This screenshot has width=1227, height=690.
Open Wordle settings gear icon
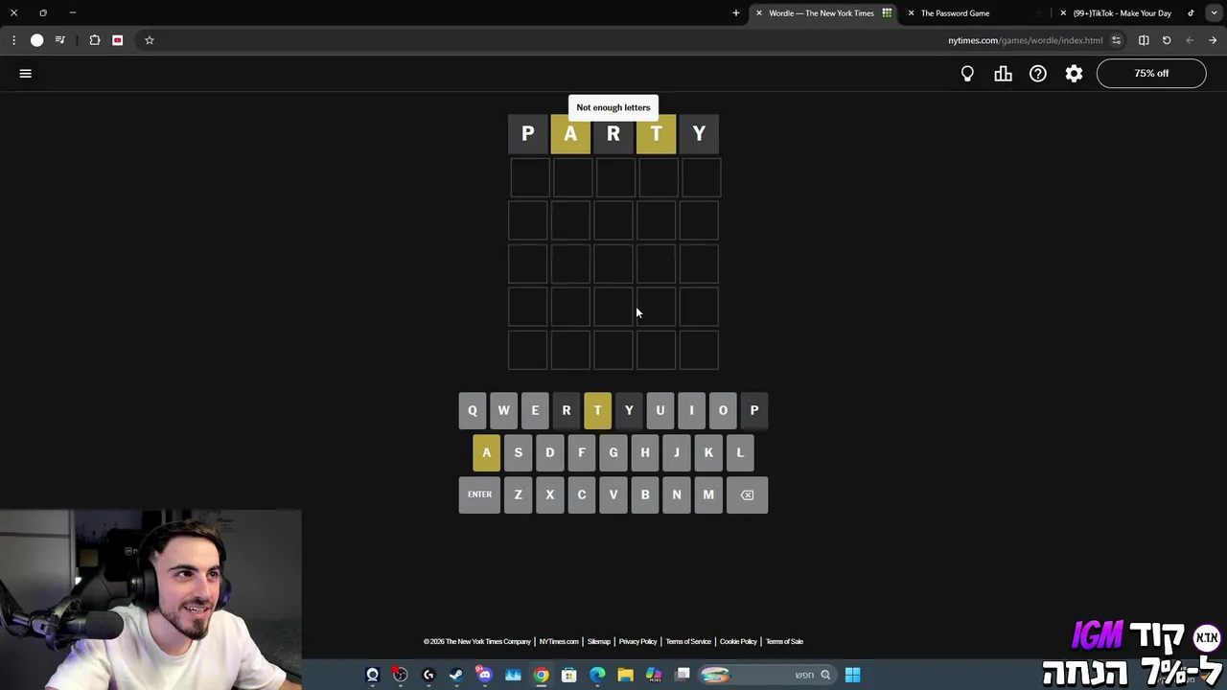pos(1074,74)
